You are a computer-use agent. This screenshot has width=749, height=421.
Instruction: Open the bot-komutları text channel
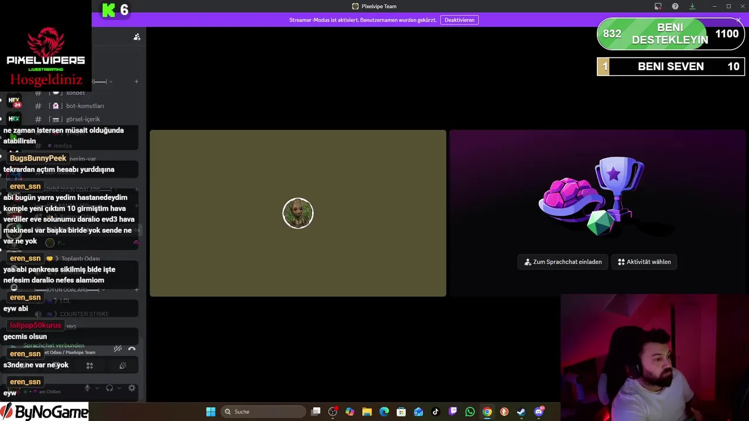(x=85, y=106)
